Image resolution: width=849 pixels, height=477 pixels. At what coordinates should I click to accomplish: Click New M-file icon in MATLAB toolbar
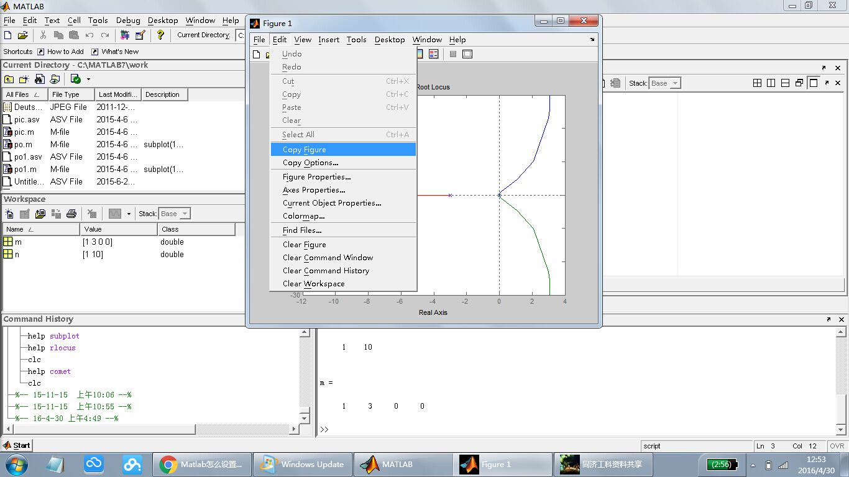tap(8, 35)
